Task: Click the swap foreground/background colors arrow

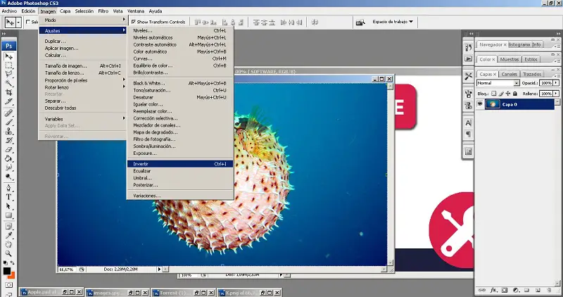Action: [x=13, y=263]
